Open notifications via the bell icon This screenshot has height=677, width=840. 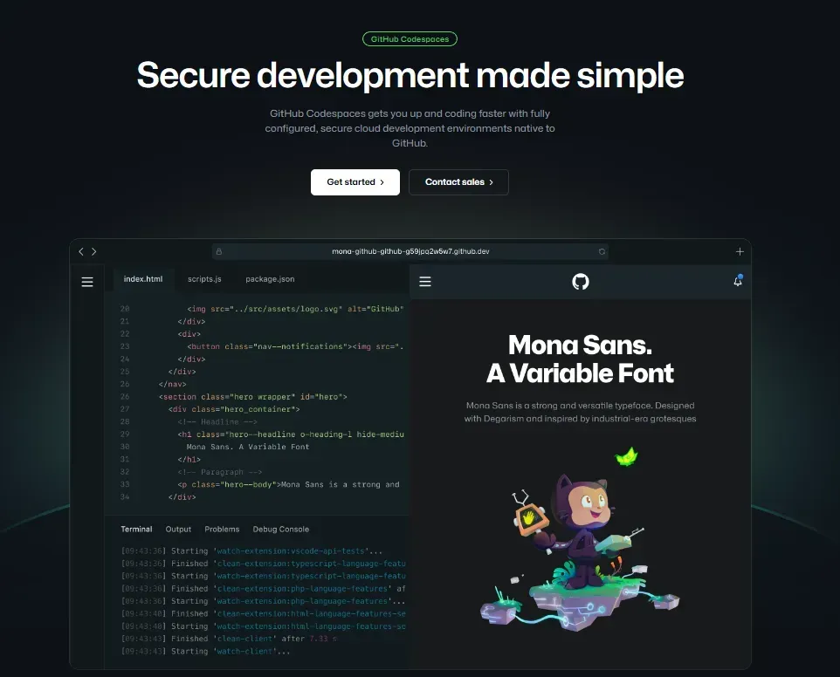tap(738, 281)
